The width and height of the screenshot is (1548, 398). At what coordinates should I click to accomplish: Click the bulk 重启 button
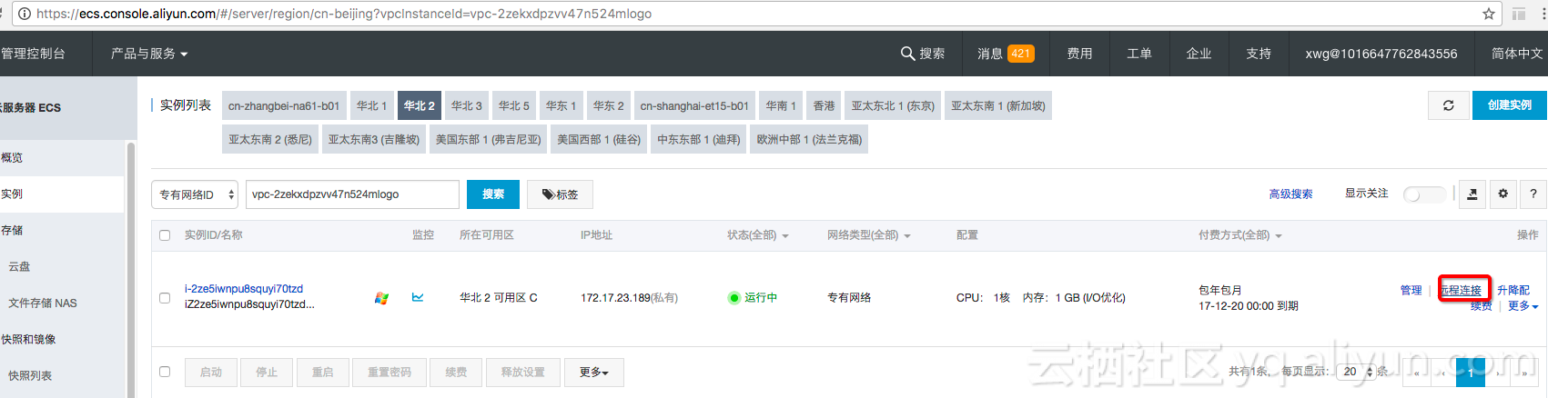(323, 373)
